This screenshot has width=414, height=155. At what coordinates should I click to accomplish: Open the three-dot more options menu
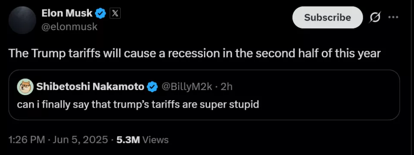393,17
